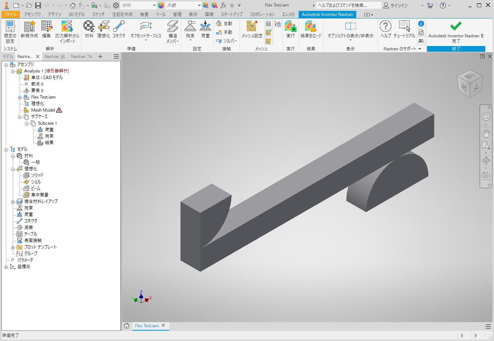Click 結果をロード to load results
The image size is (494, 341).
pyautogui.click(x=311, y=29)
